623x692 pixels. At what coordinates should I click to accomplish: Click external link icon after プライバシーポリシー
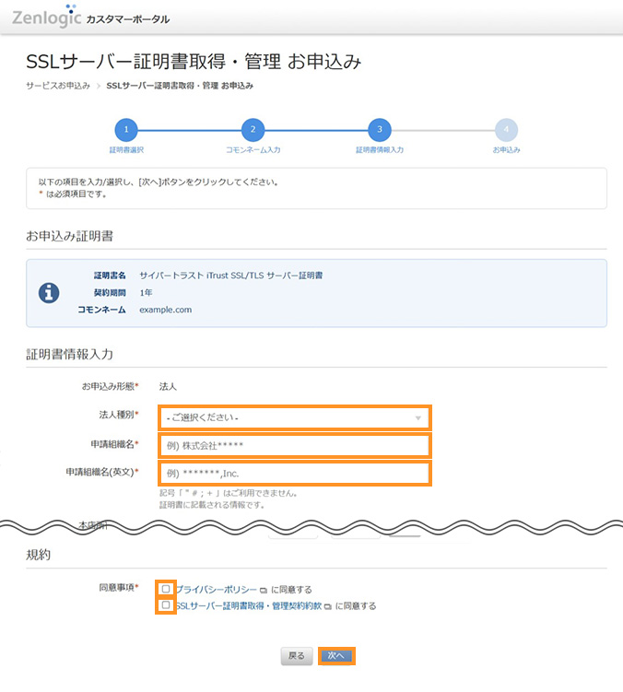[x=264, y=590]
